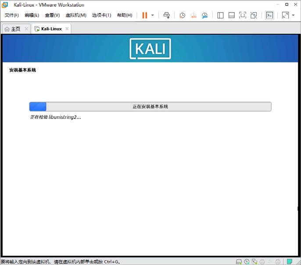Enter full screen mode icon
Viewport: 301px width, 265px height.
click(x=243, y=15)
